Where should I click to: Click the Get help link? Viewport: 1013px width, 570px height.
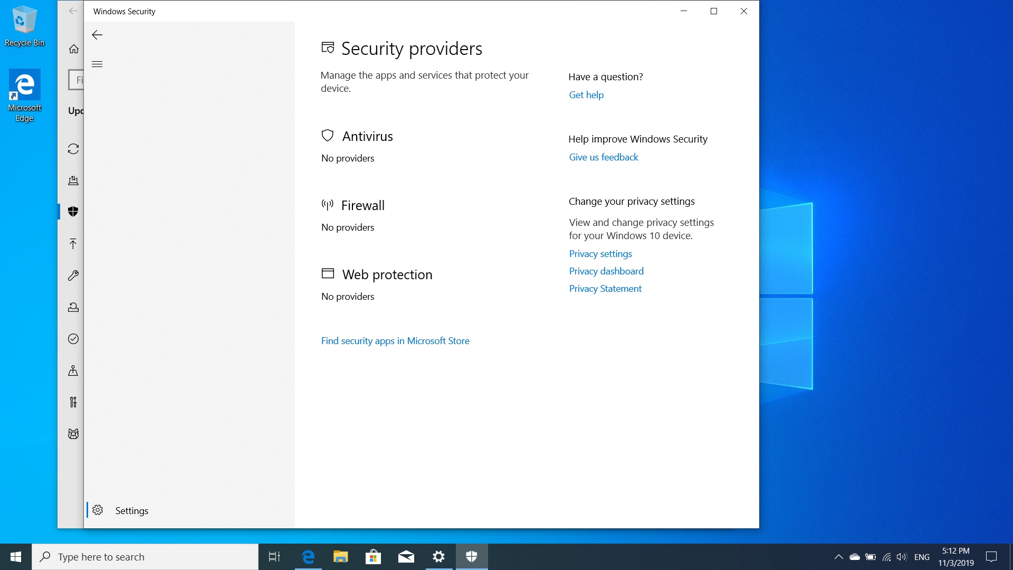(x=586, y=95)
